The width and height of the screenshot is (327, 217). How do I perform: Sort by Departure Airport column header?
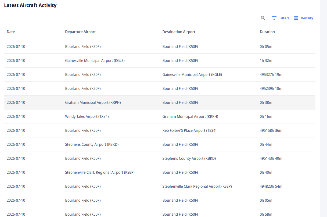(x=80, y=32)
